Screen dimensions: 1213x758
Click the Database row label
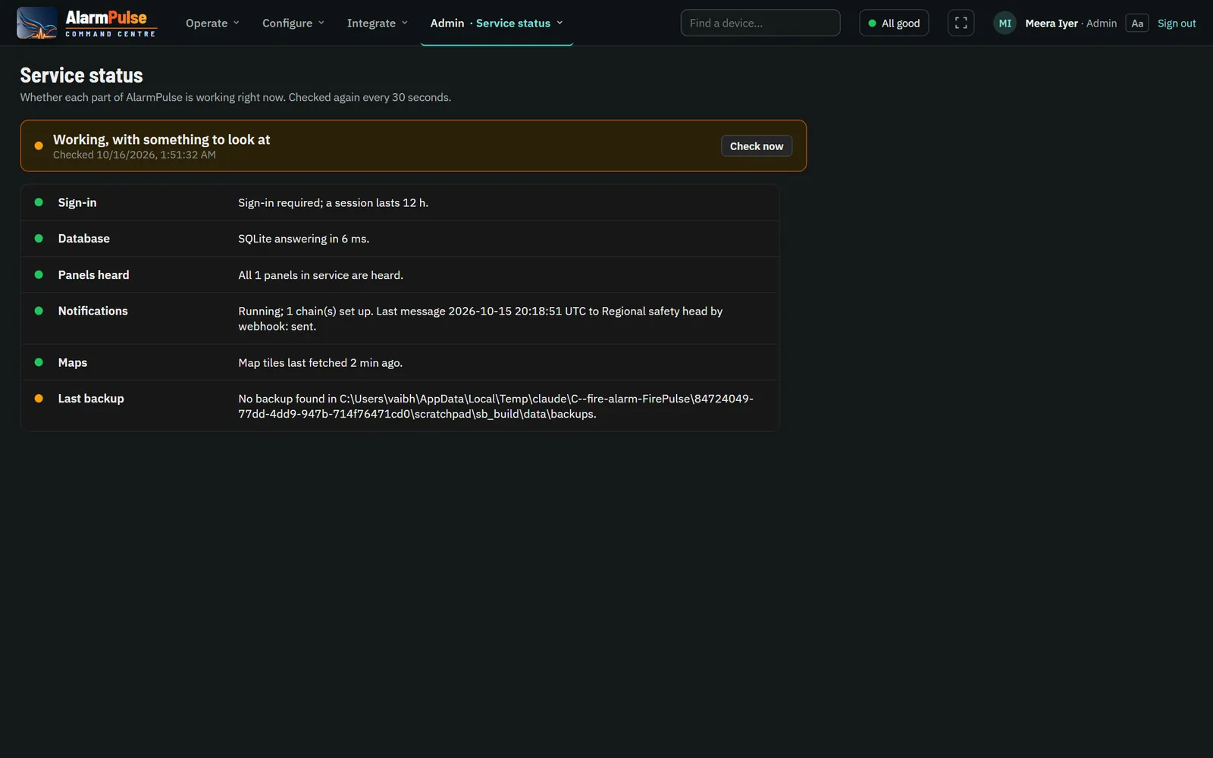click(x=84, y=238)
